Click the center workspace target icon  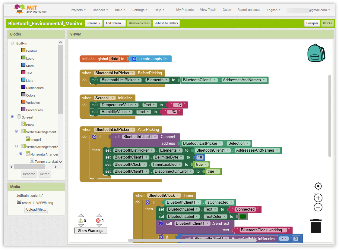click(318, 186)
